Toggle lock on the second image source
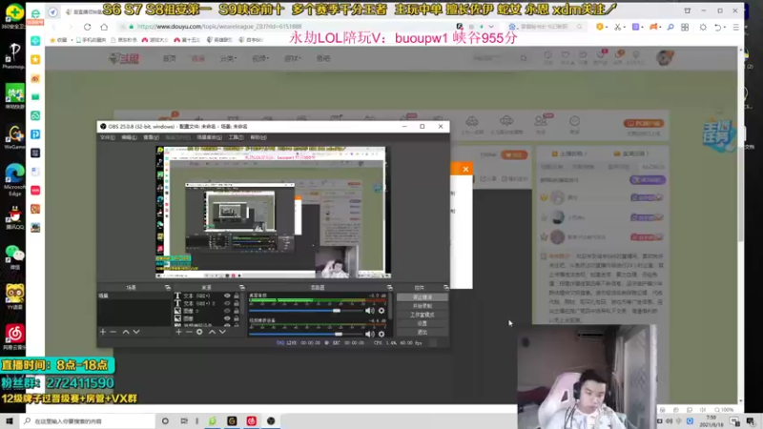Image resolution: width=763 pixels, height=429 pixels. pos(237,318)
